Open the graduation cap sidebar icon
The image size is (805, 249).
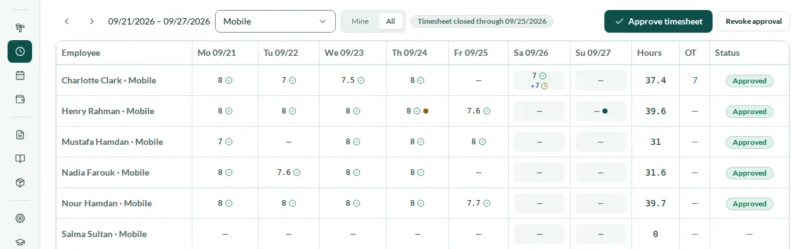click(20, 241)
